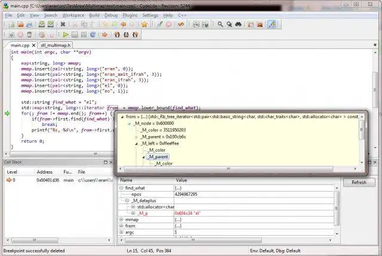Expand the _M_parent = 0x100cb6c node

tap(135, 137)
